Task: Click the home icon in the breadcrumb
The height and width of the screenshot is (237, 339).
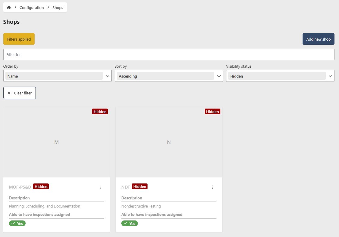Action: [9, 7]
